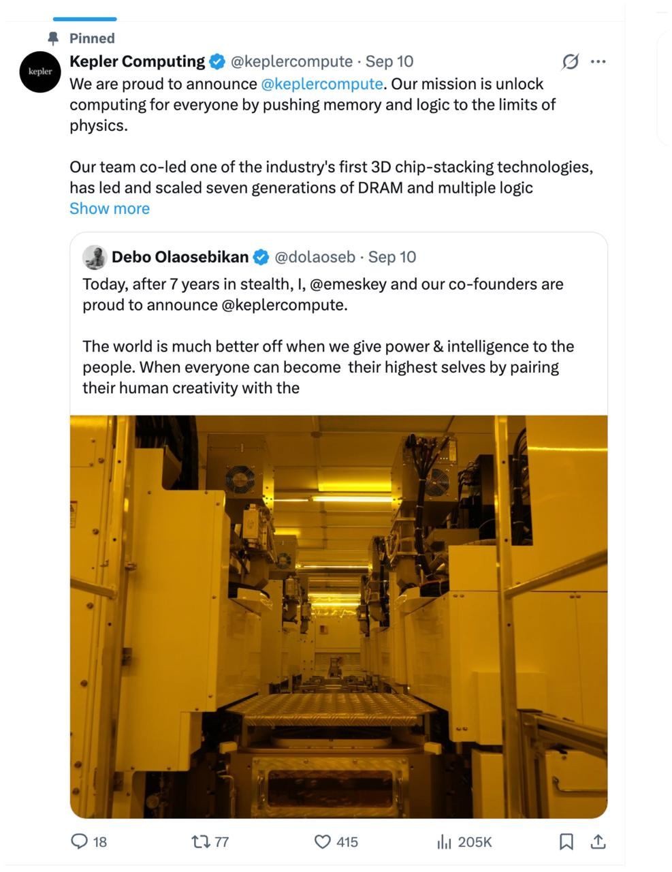Screen dimensions: 672x872
Task: Click Debo Olaosebikan verified badge
Action: coord(261,258)
